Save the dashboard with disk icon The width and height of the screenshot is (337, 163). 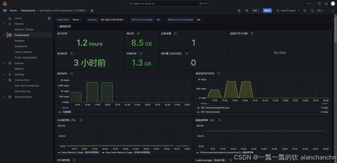[x=239, y=10]
